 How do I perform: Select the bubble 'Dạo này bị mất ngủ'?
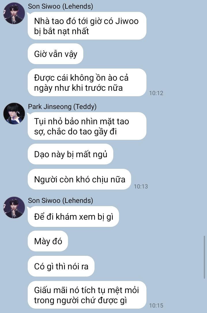click(x=70, y=154)
